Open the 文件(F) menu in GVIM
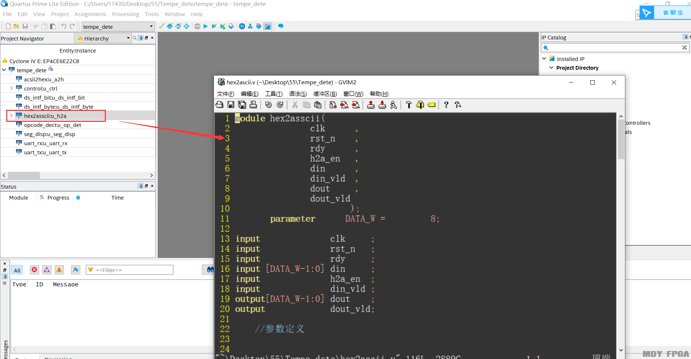691x359 pixels. (226, 94)
